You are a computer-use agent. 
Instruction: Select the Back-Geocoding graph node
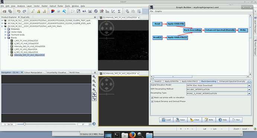pyautogui.click(x=192, y=30)
